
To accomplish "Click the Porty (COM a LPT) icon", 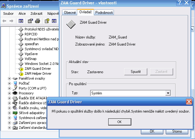I will [x=15, y=88].
